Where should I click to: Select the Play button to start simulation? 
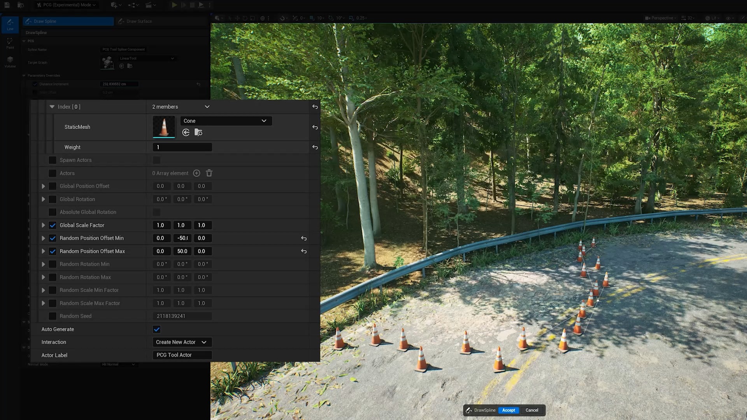pos(174,5)
